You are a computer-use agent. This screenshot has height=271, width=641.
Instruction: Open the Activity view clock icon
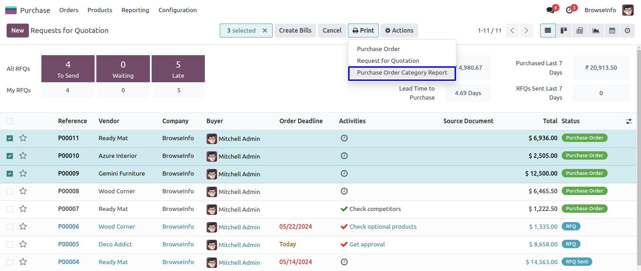(627, 31)
